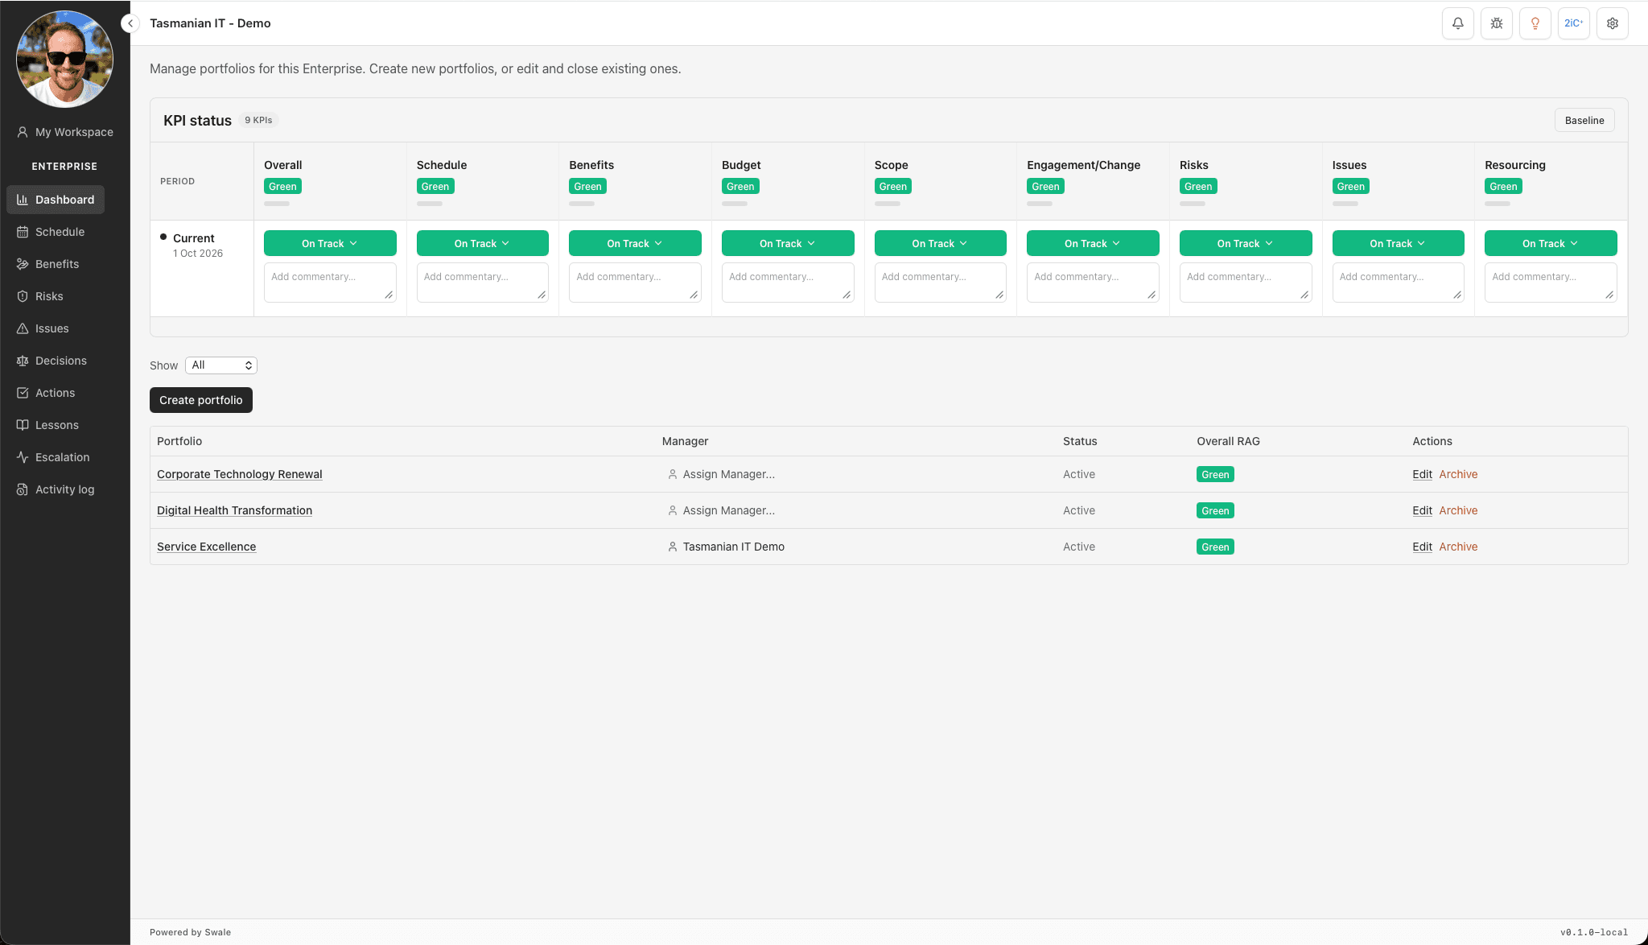This screenshot has width=1648, height=945.
Task: Click the lightbulb ideas icon
Action: (1535, 23)
